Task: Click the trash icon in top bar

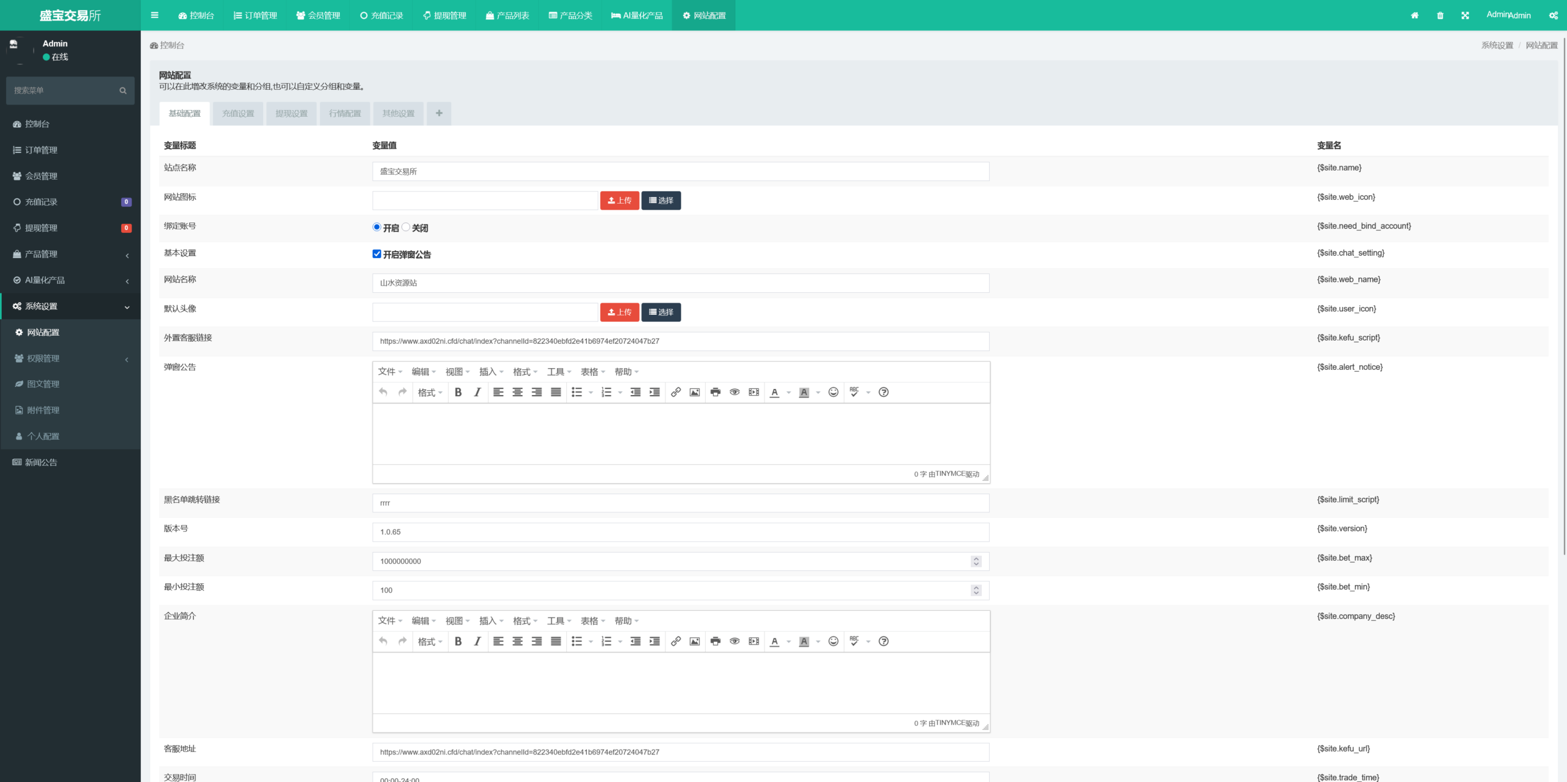Action: coord(1440,15)
